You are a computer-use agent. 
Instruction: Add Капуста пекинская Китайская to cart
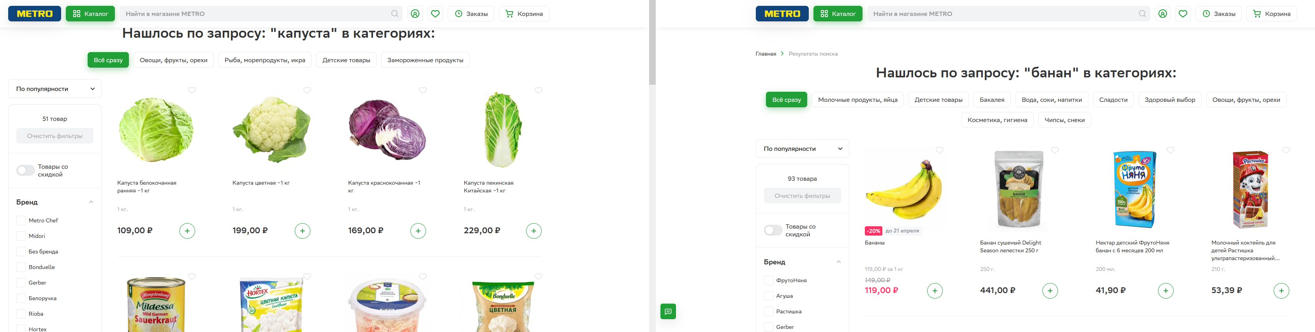(533, 231)
